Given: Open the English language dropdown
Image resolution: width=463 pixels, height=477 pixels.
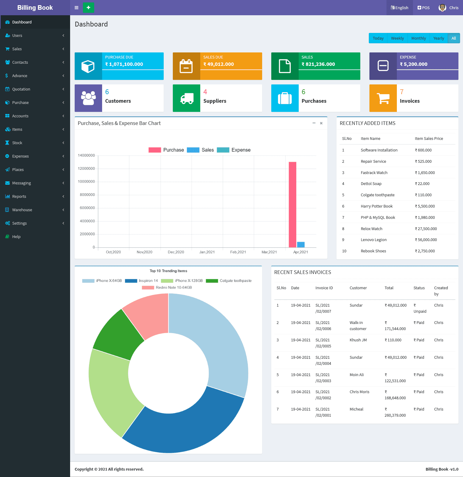Looking at the screenshot, I should [x=399, y=8].
